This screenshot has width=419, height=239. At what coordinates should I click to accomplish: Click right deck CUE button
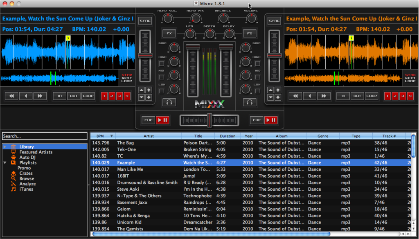click(257, 120)
